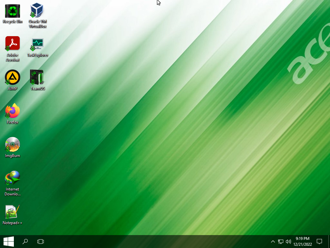Select the Adobe Acrobat desktop shortcut
This screenshot has width=330, height=248.
click(x=13, y=49)
